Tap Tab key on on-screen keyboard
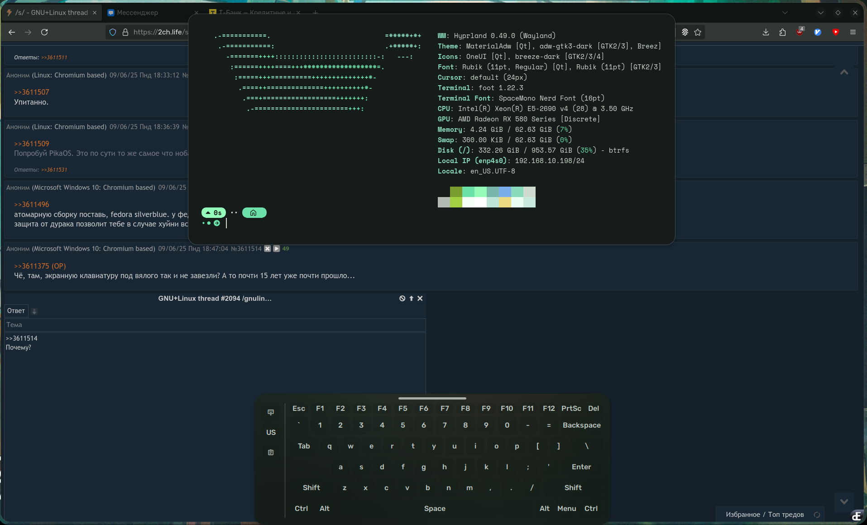The image size is (867, 525). (x=304, y=446)
